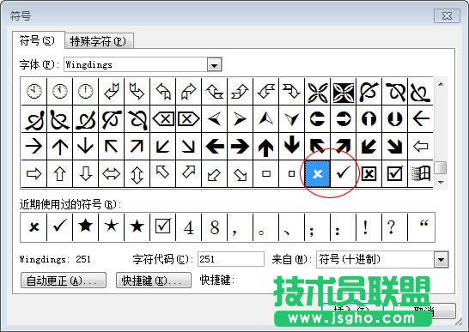Select the thin up arrow symbol

pos(59,146)
